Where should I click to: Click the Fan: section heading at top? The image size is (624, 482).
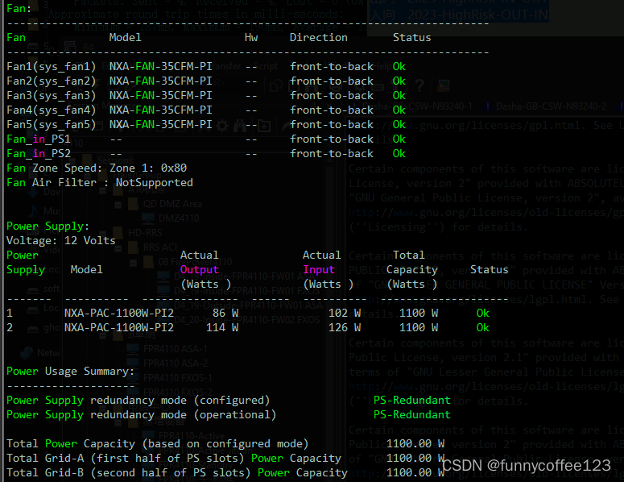point(19,8)
